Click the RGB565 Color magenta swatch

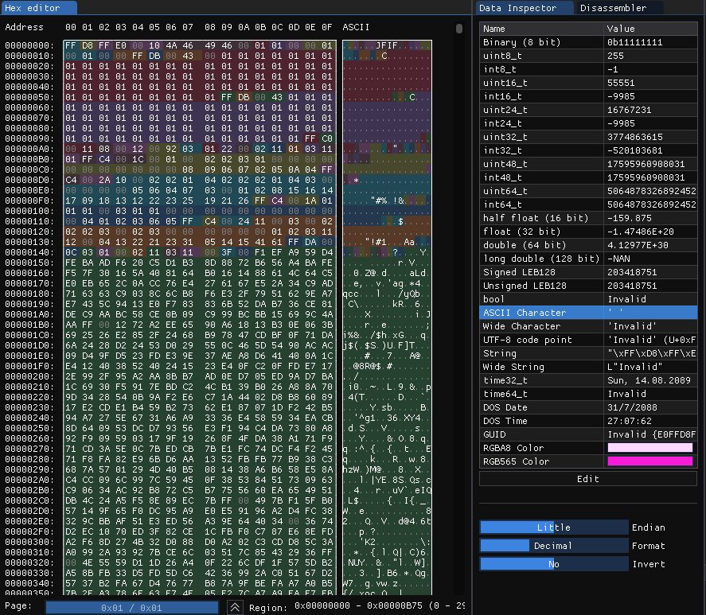coord(649,461)
